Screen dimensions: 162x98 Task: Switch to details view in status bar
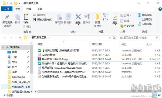click(x=155, y=95)
